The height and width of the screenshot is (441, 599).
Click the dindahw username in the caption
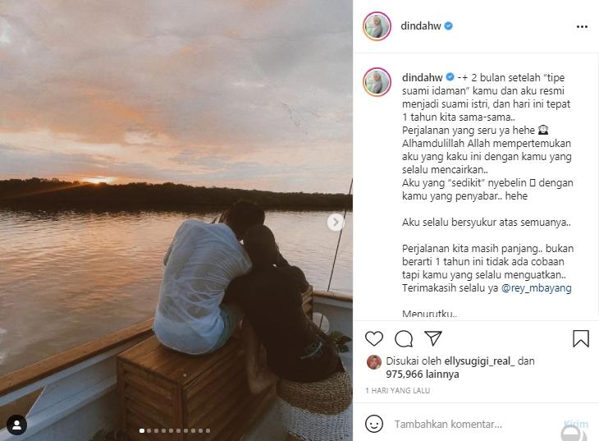pyautogui.click(x=422, y=78)
